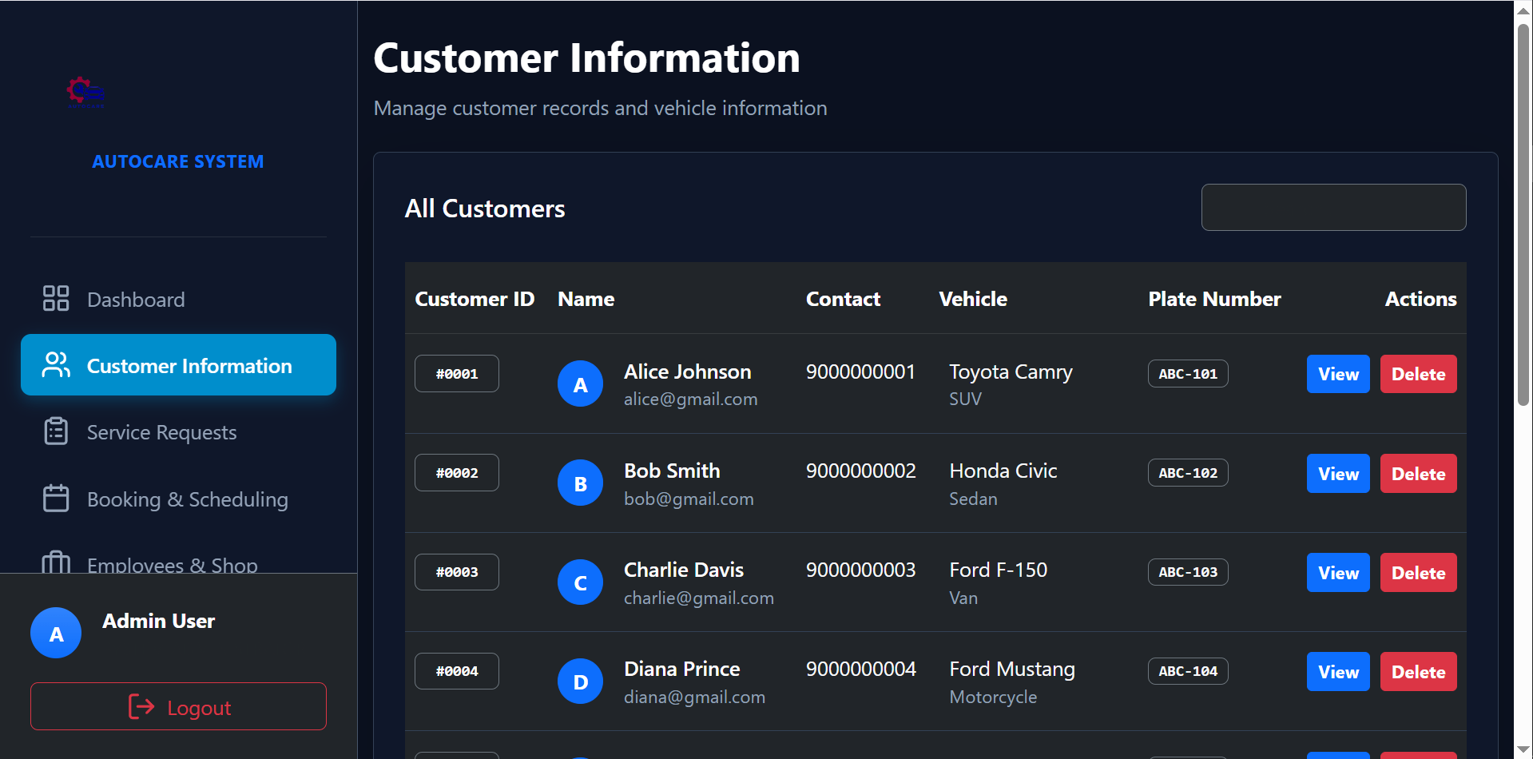Click Diana Prince's avatar circle
This screenshot has height=759, width=1533.
(x=580, y=682)
